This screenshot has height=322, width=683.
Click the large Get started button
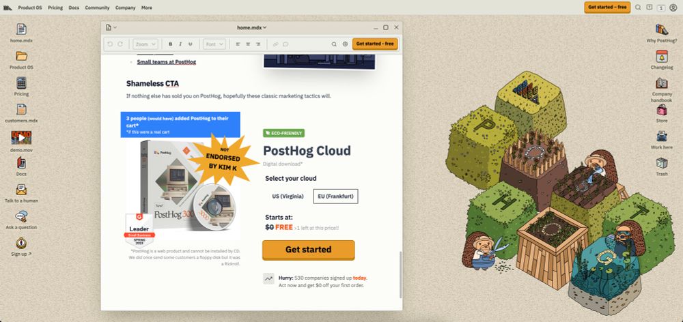coord(309,250)
